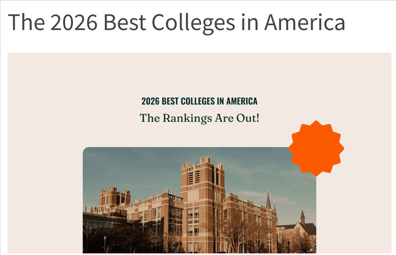Click the tall central tower in the photo
The width and height of the screenshot is (396, 255).
point(202,198)
